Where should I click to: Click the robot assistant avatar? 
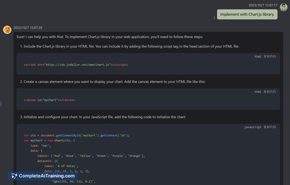(x=7, y=30)
